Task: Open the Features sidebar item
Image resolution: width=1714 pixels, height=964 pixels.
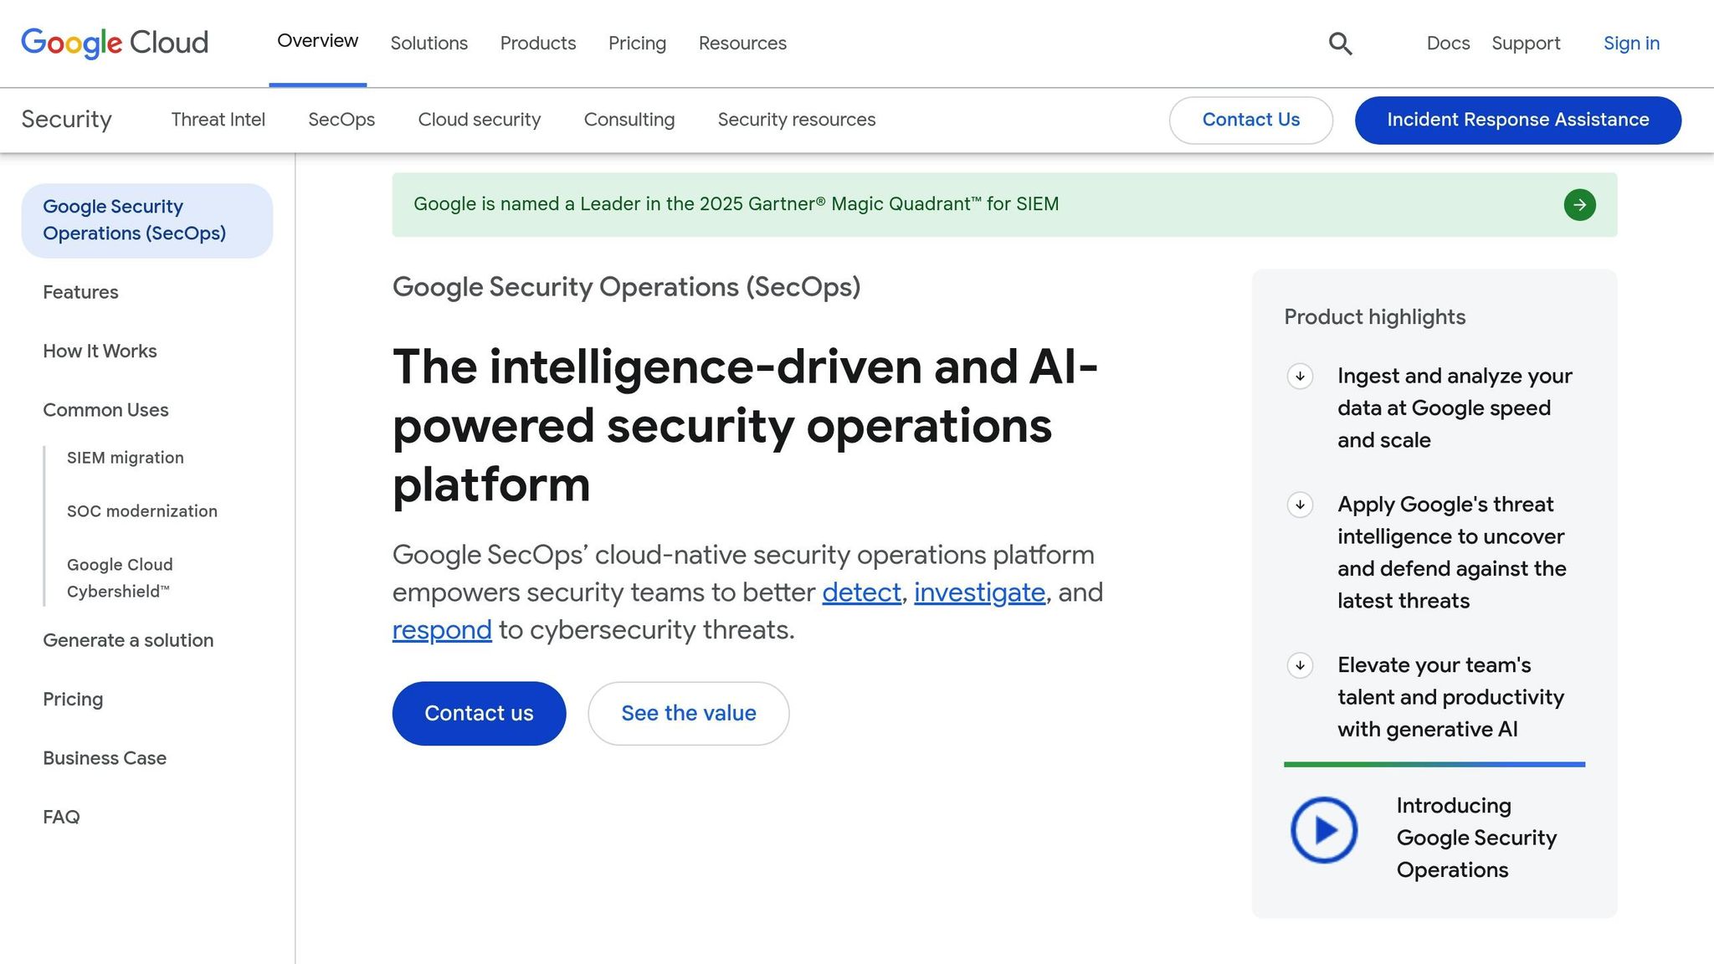Action: point(80,292)
